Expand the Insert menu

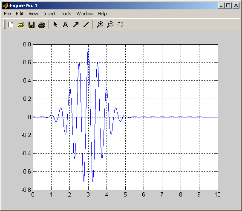point(49,14)
